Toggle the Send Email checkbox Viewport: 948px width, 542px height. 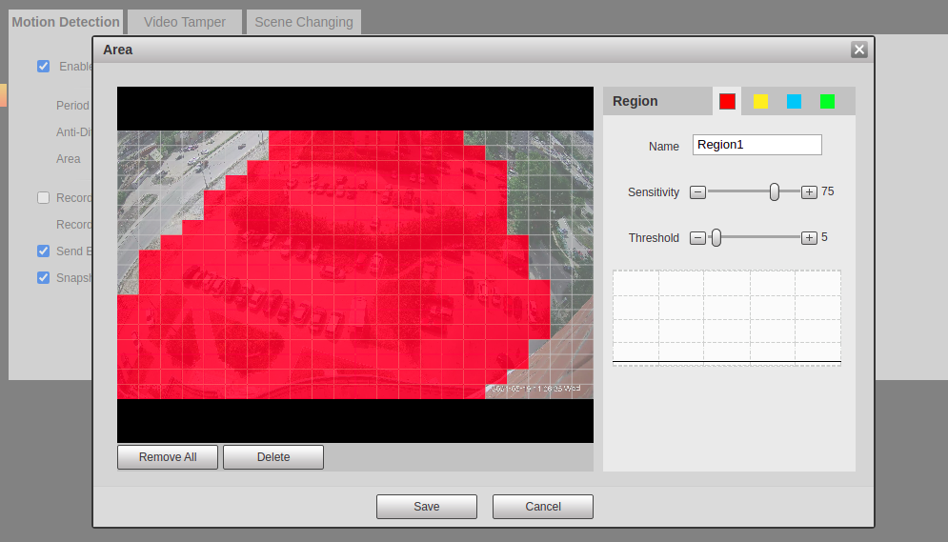tap(44, 251)
